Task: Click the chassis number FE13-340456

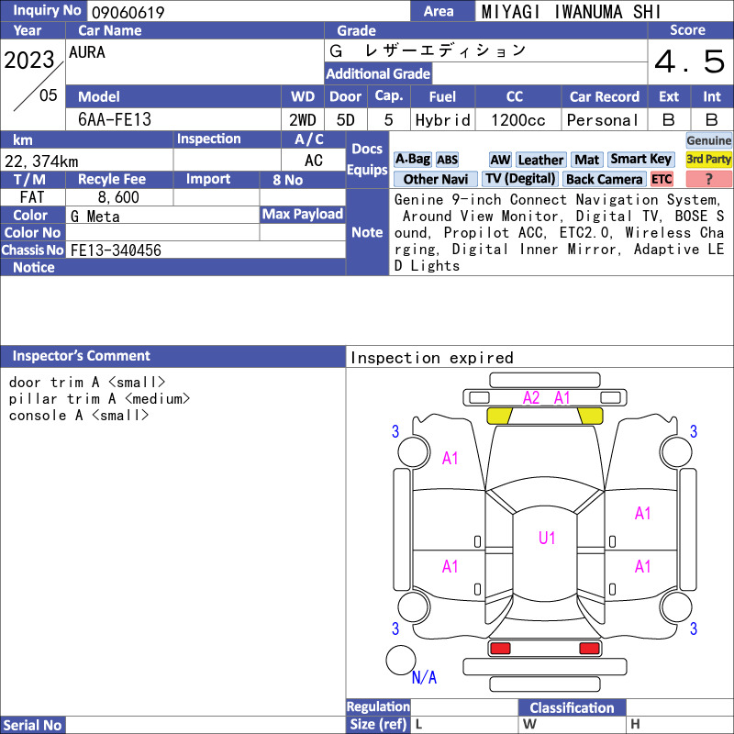Action: [x=116, y=250]
